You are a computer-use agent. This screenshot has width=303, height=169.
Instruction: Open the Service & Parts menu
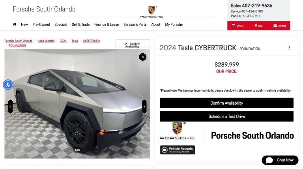tap(135, 24)
